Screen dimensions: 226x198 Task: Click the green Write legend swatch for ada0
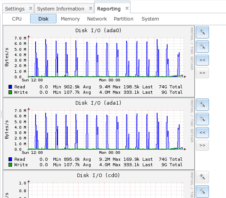click(x=10, y=92)
